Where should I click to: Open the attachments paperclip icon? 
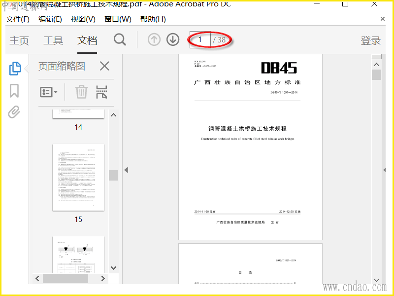coord(14,112)
